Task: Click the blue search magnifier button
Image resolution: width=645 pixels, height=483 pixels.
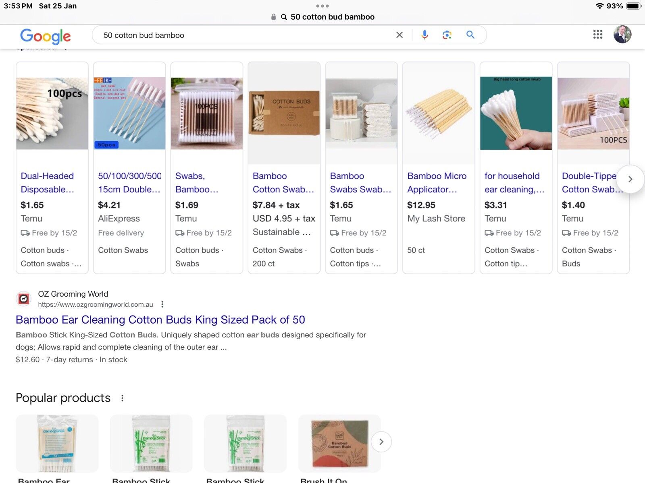Action: pyautogui.click(x=470, y=35)
